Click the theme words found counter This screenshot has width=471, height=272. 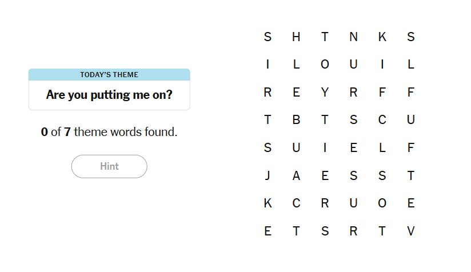click(x=109, y=133)
